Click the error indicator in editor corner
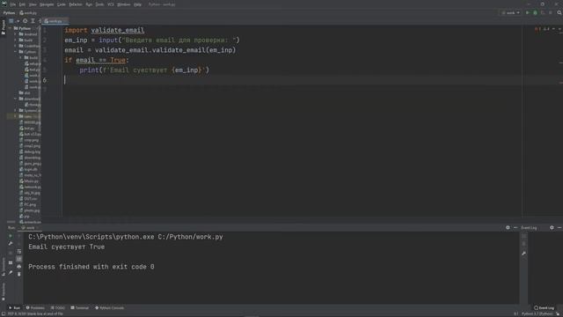Viewport: 563px width, 317px height. point(537,29)
